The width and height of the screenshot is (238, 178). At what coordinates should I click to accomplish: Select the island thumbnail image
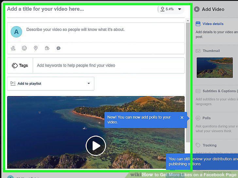point(214,68)
